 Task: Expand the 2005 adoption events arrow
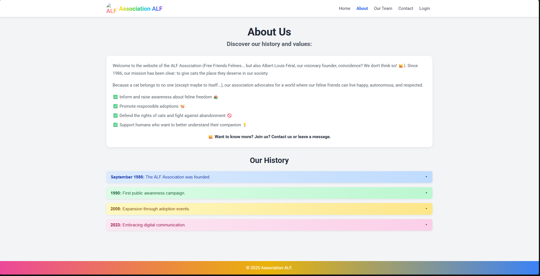(426, 209)
